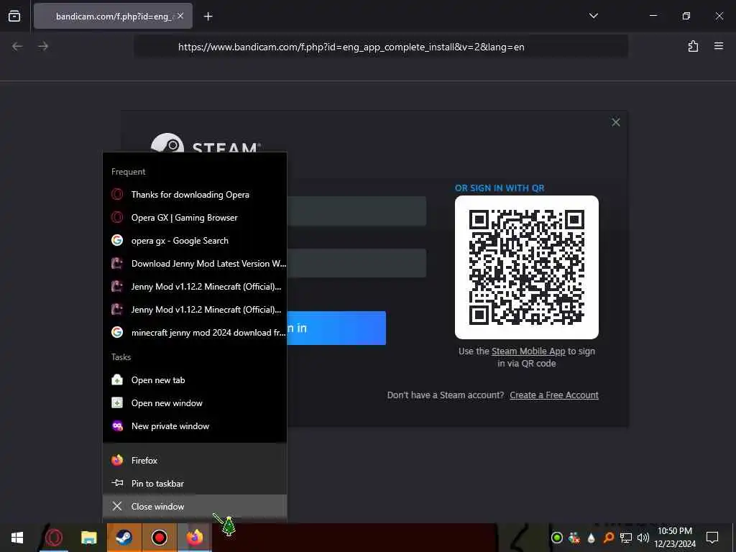
Task: Choose Open new tab task
Action: click(x=195, y=379)
